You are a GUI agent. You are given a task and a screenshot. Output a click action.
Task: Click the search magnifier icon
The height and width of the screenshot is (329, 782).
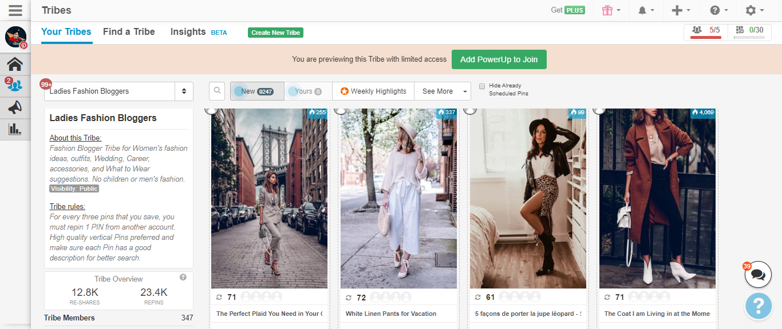click(x=217, y=91)
